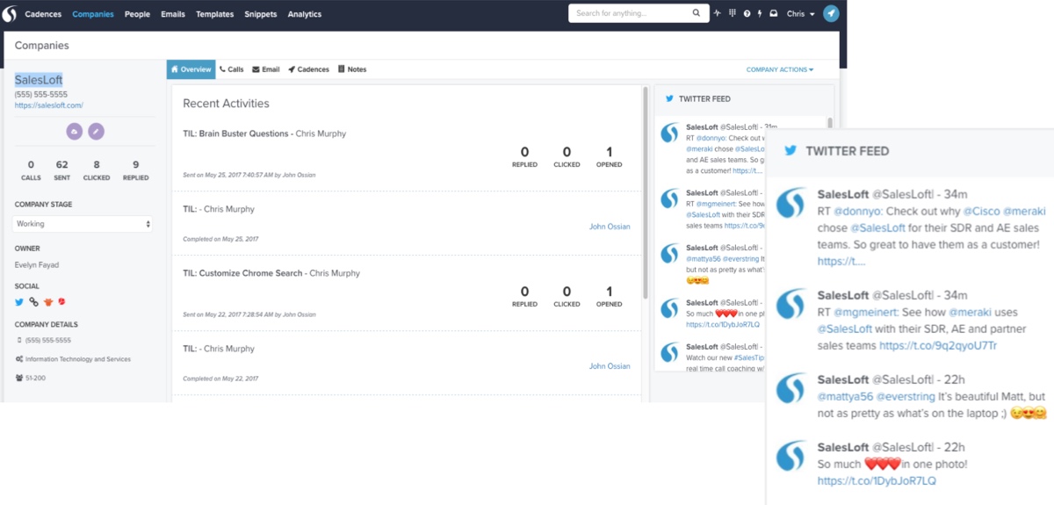1054x505 pixels.
Task: Open the Emails navigation item
Action: point(173,14)
